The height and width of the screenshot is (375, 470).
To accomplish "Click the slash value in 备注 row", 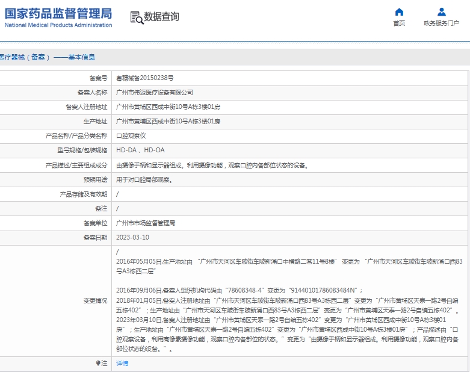I will (x=117, y=209).
